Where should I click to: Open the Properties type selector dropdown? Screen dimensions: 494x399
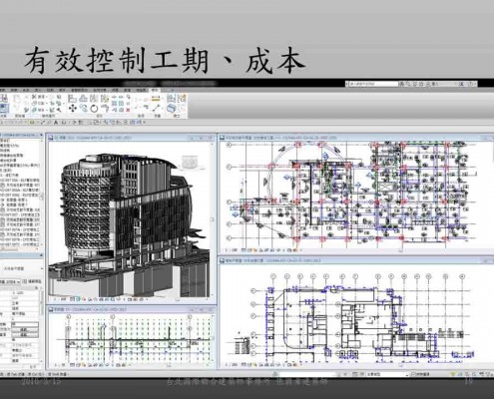[x=22, y=268]
